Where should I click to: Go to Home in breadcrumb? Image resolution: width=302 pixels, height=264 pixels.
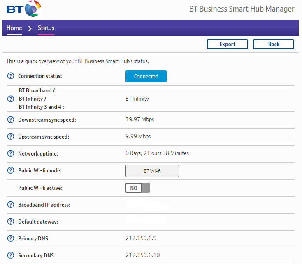(14, 28)
